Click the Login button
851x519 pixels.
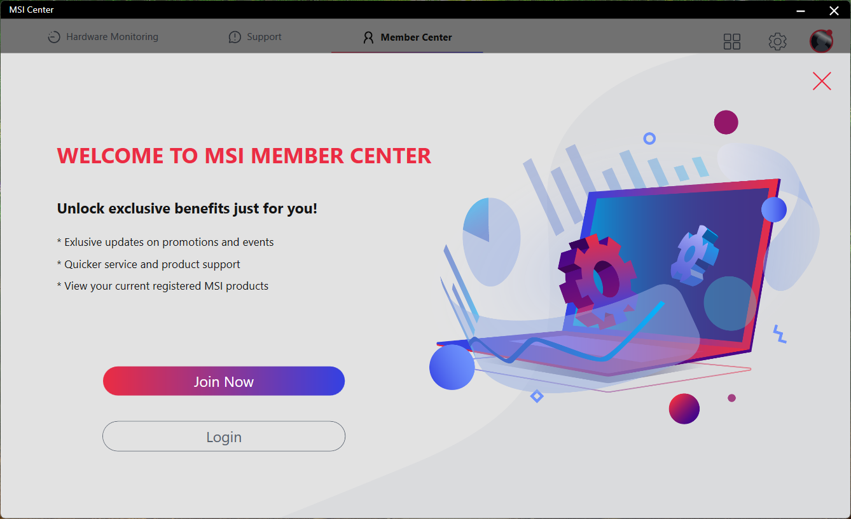pyautogui.click(x=224, y=436)
